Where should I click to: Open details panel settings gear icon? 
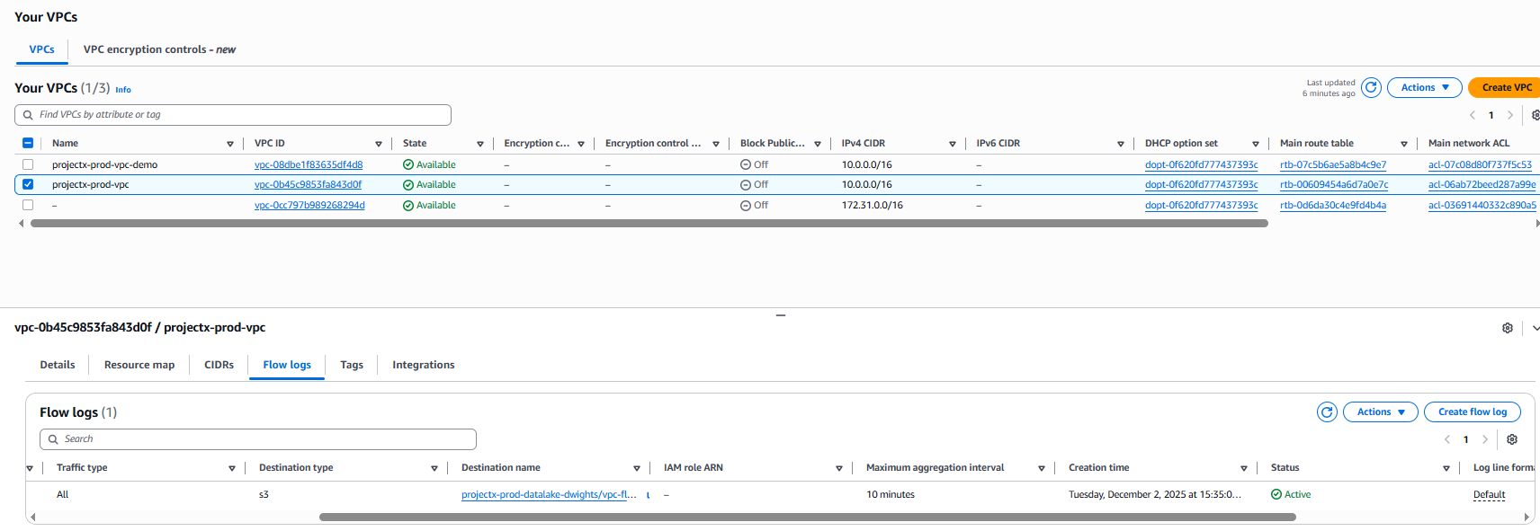pos(1508,328)
